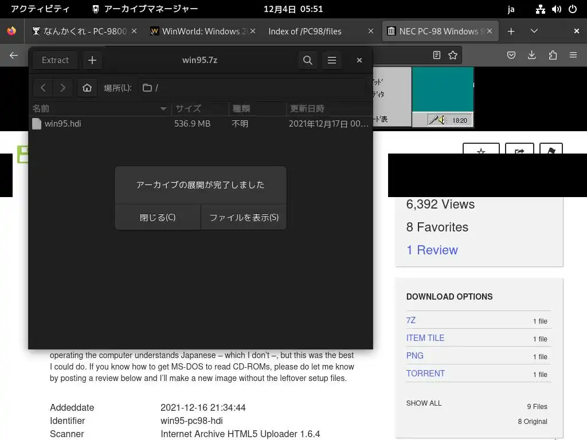The width and height of the screenshot is (587, 440).
Task: Close the win95.7z Archive Manager window
Action: tap(359, 60)
